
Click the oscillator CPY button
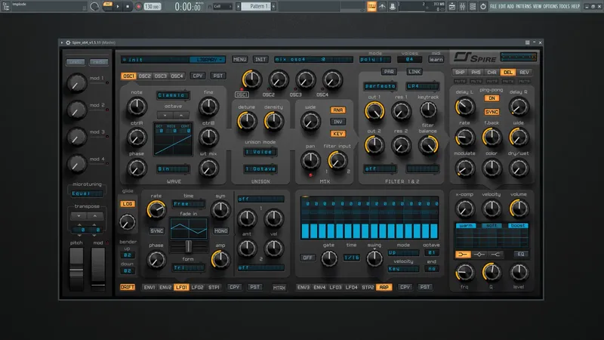[x=198, y=76]
